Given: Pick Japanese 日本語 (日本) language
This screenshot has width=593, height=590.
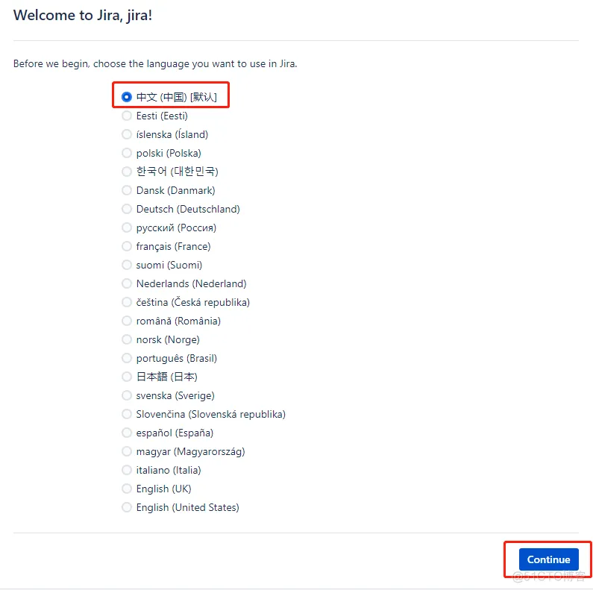Looking at the screenshot, I should coord(127,377).
